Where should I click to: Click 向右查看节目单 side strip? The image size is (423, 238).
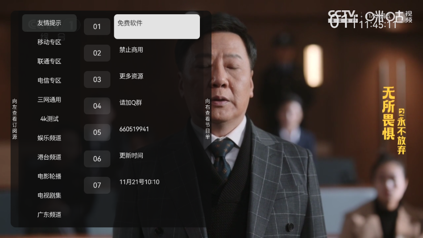tap(207, 119)
